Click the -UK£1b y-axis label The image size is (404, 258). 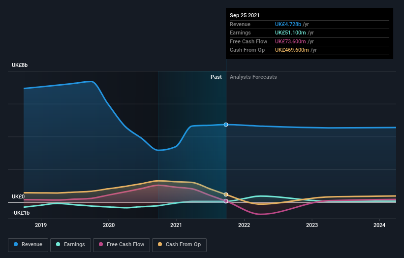click(21, 213)
